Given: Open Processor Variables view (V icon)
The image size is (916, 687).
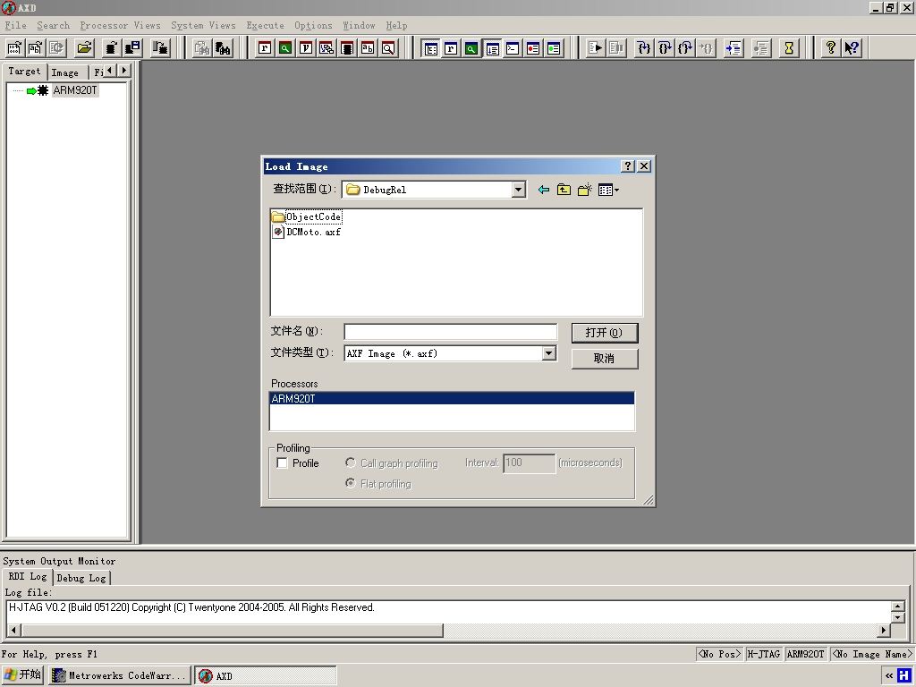Looking at the screenshot, I should point(306,48).
